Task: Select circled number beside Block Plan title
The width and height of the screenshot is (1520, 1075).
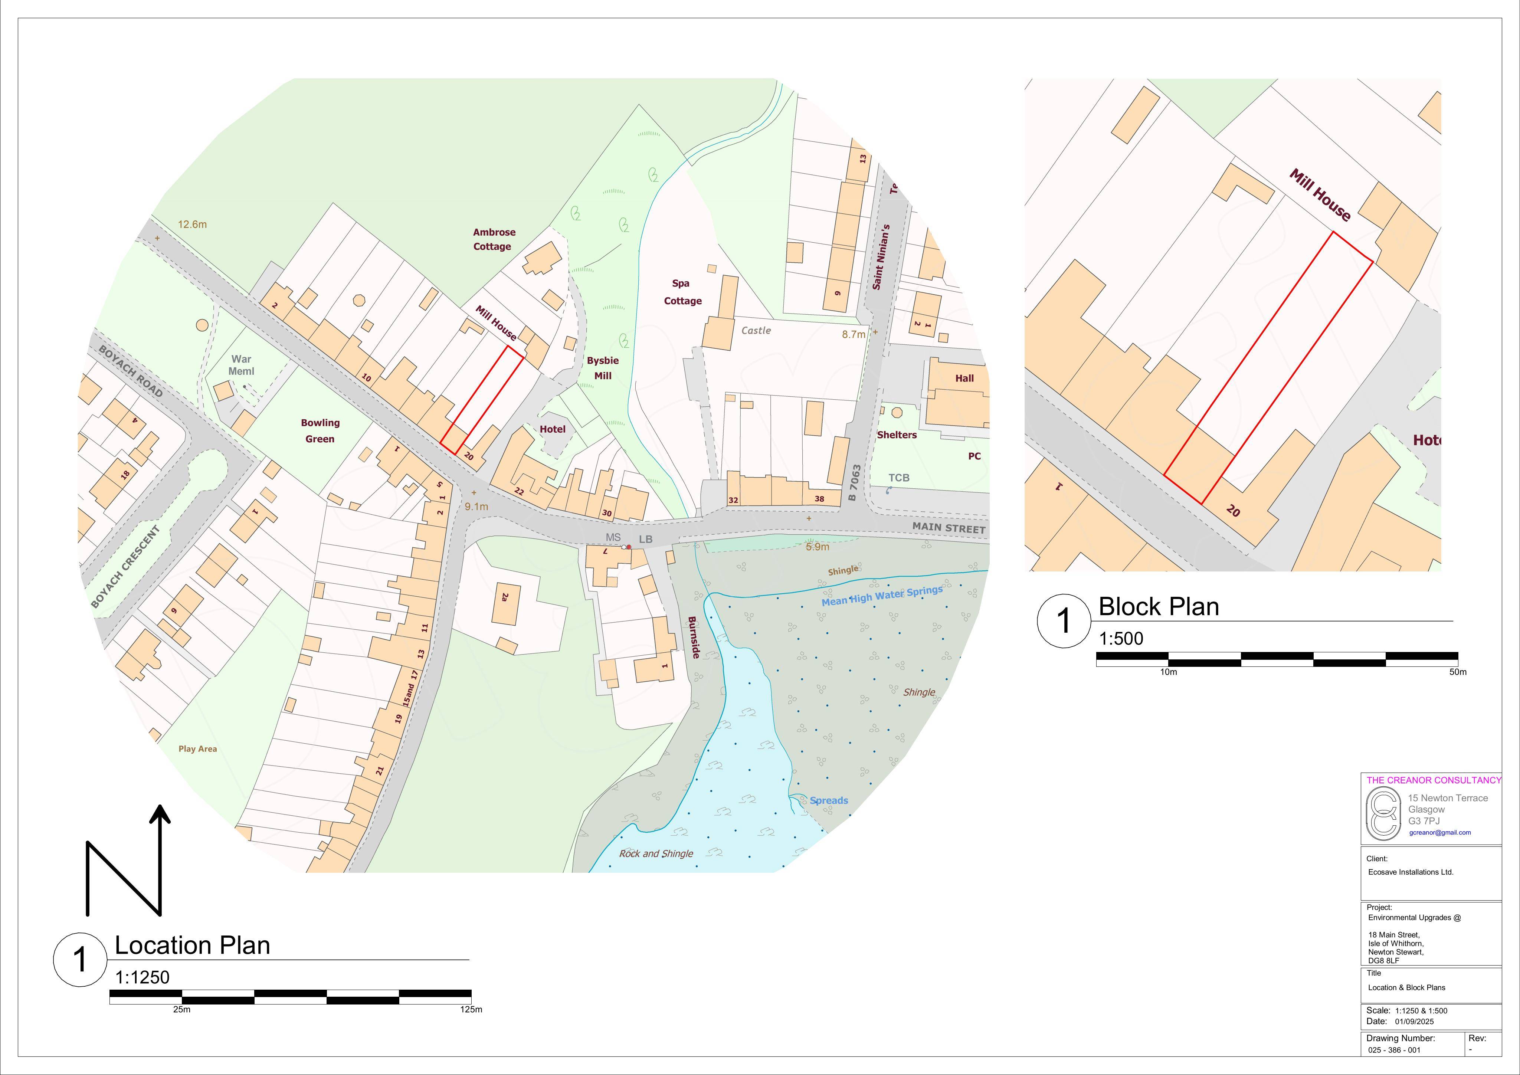Action: 1063,621
